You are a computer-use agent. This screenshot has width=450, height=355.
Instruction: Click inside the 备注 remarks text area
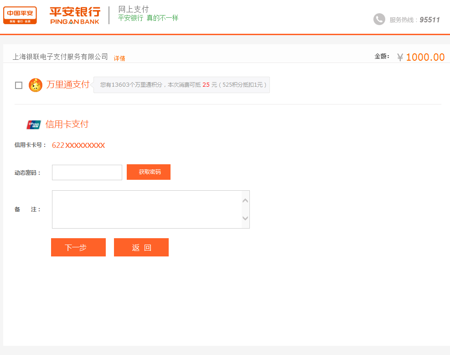tap(146, 209)
